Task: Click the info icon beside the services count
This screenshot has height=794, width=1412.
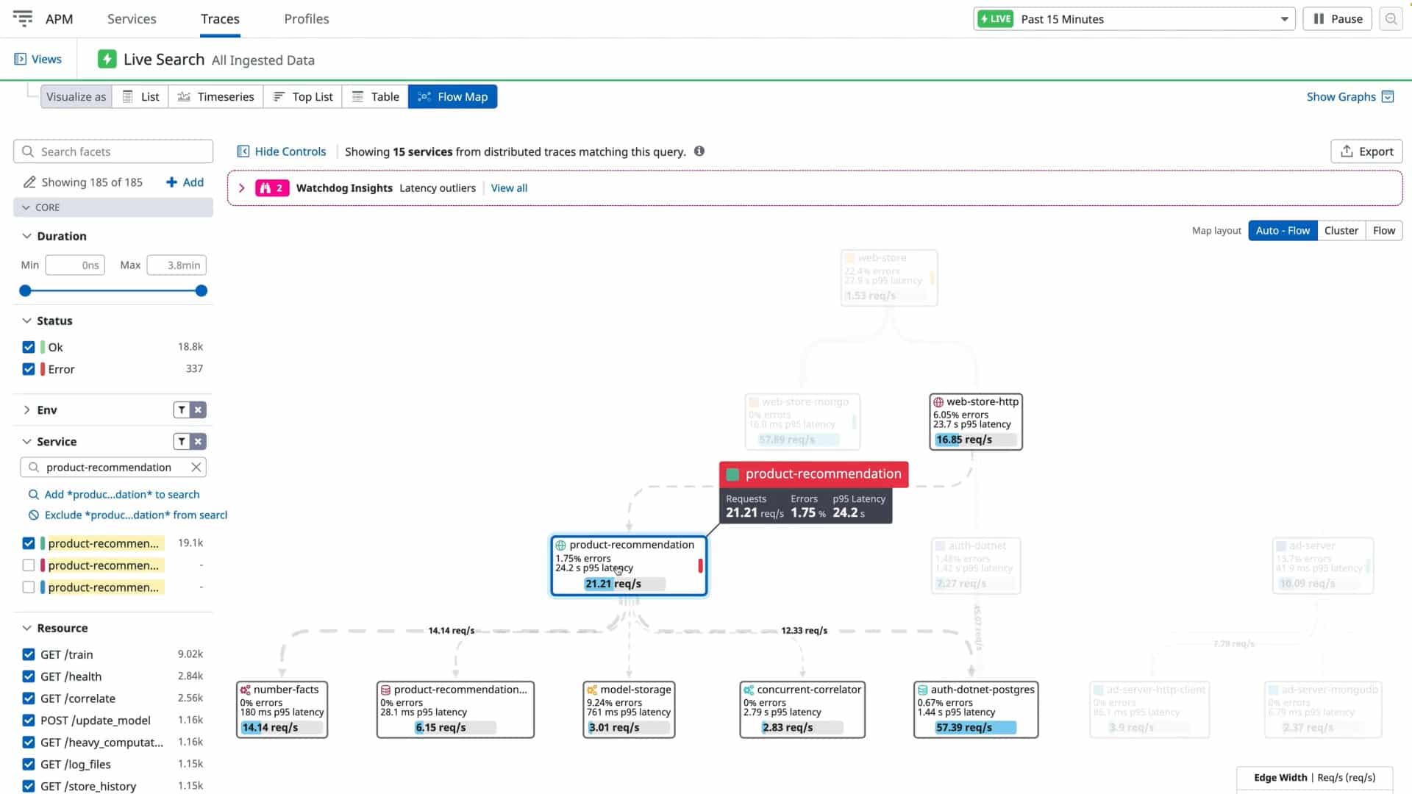Action: point(699,151)
